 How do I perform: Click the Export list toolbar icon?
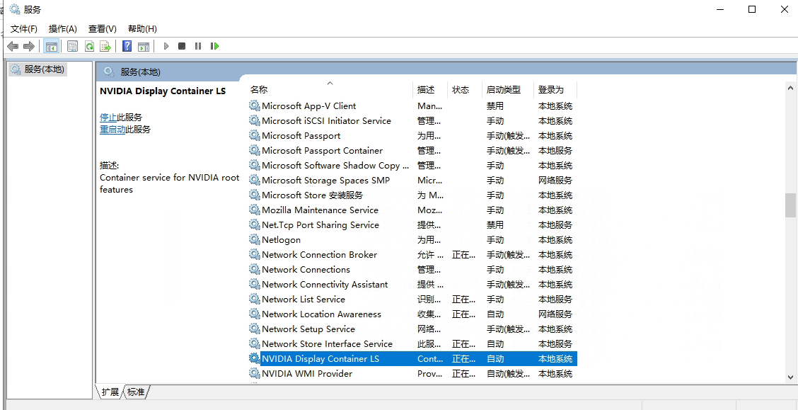tap(105, 46)
